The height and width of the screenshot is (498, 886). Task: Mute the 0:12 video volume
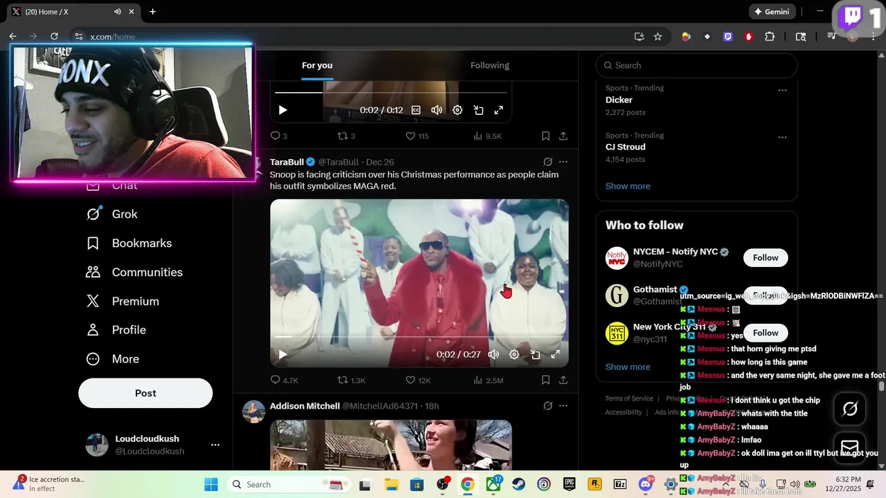[x=437, y=110]
